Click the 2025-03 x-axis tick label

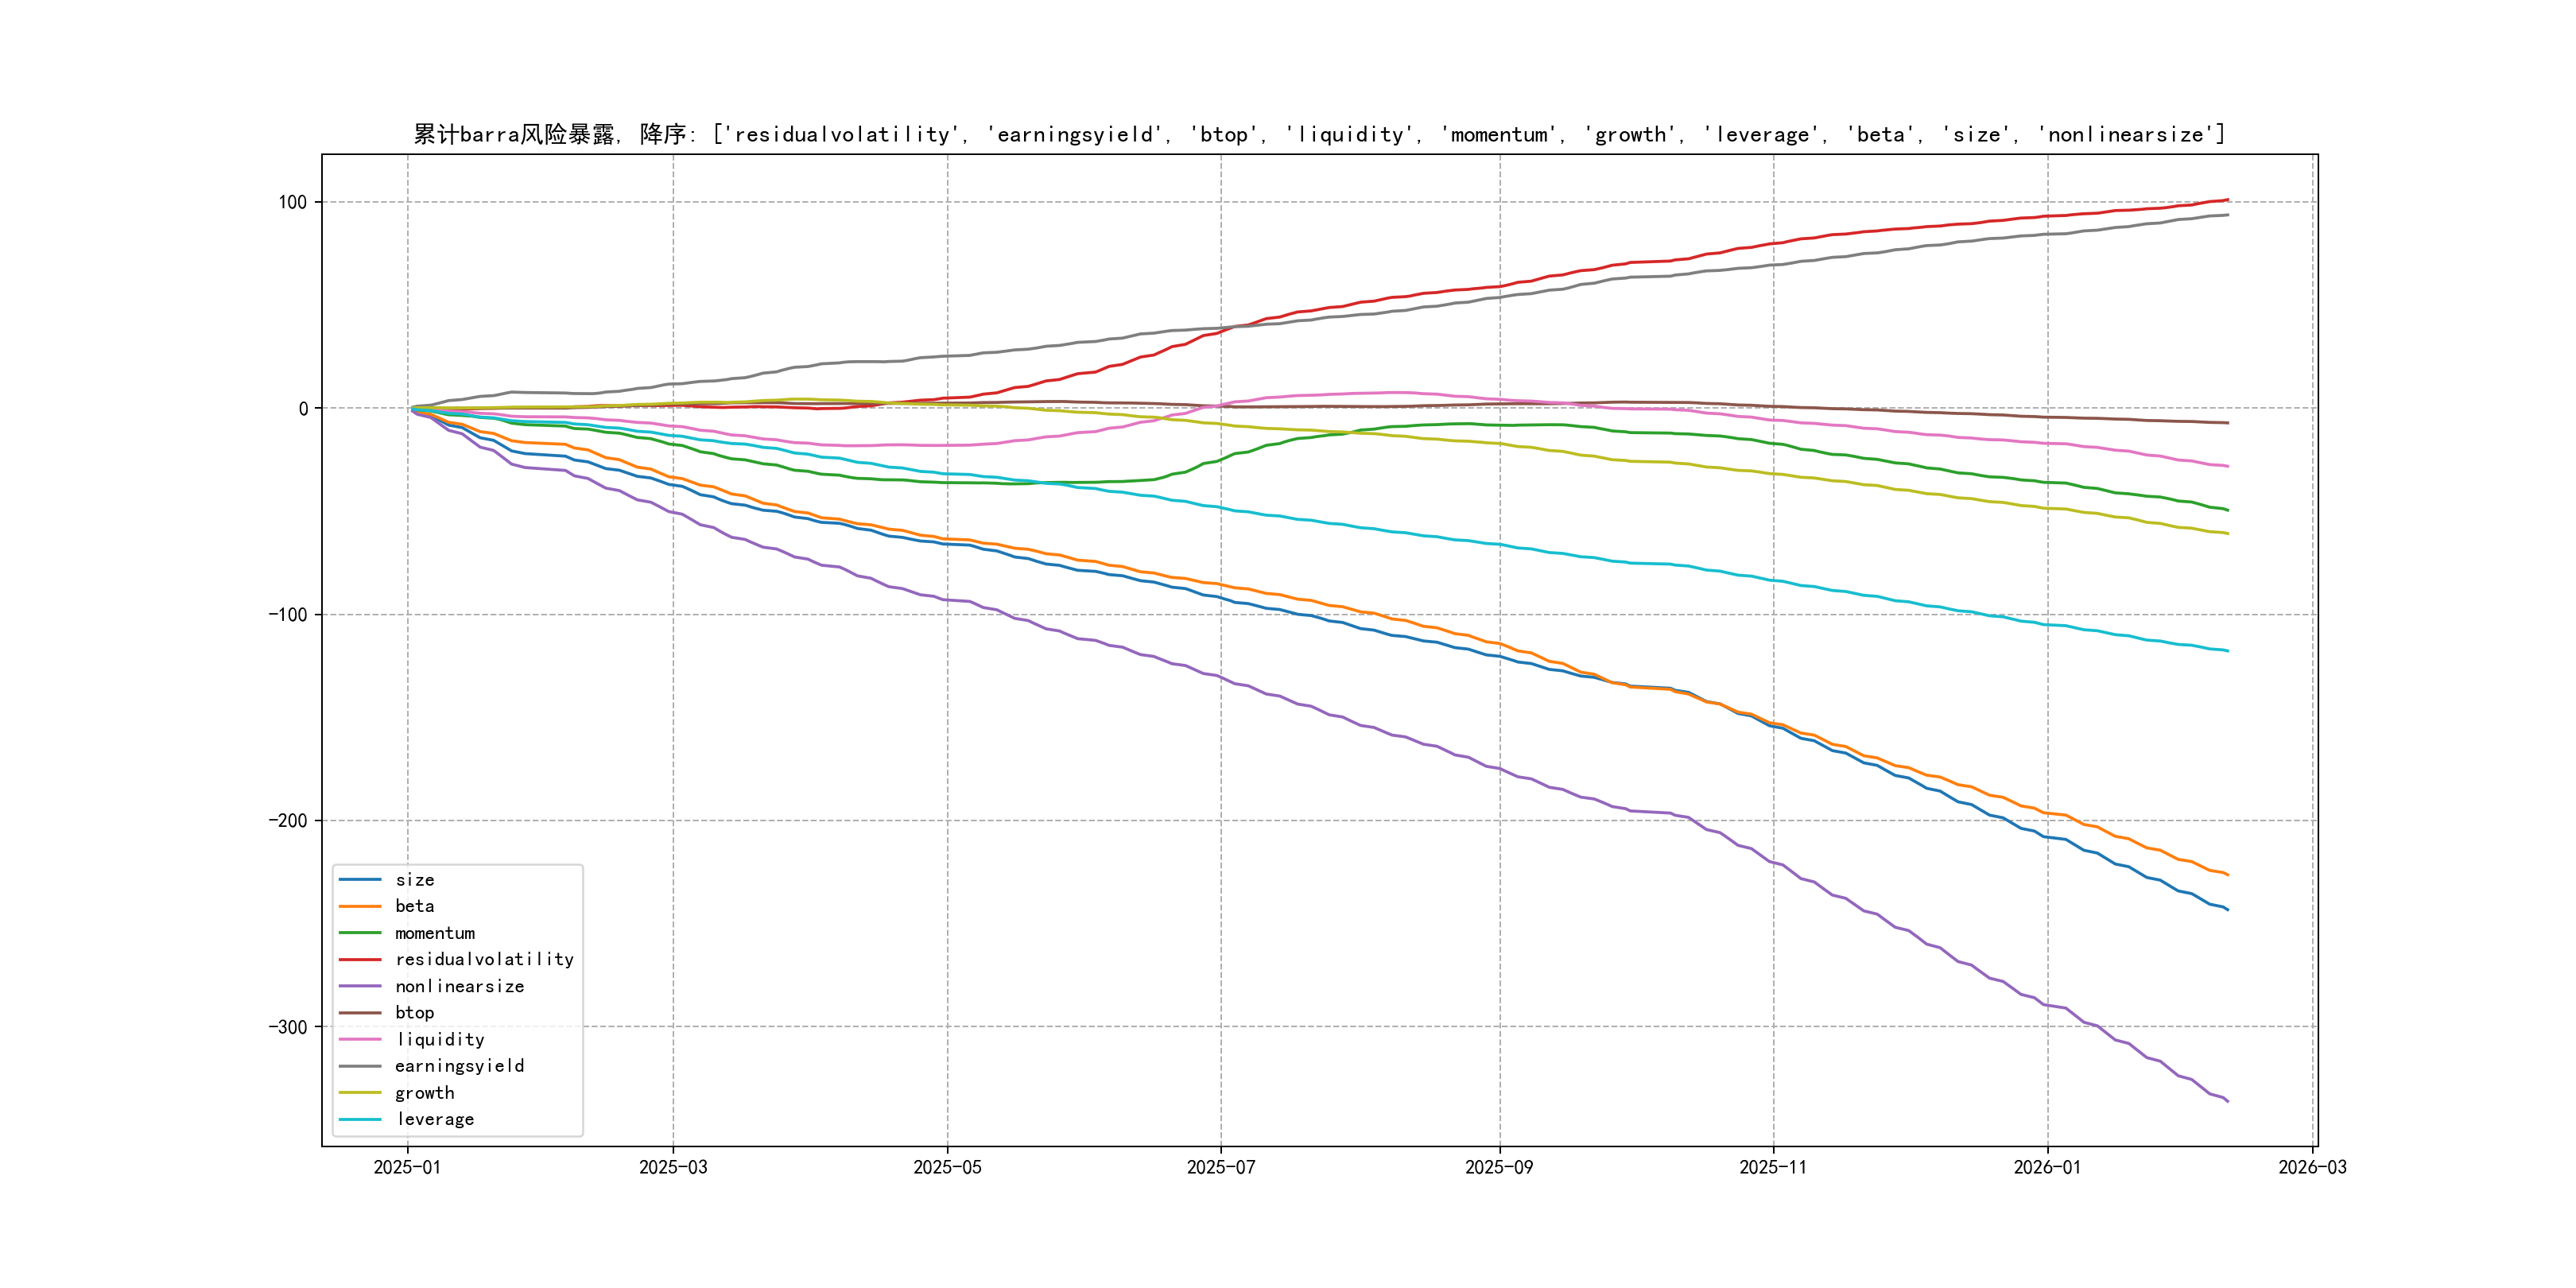pyautogui.click(x=673, y=1167)
